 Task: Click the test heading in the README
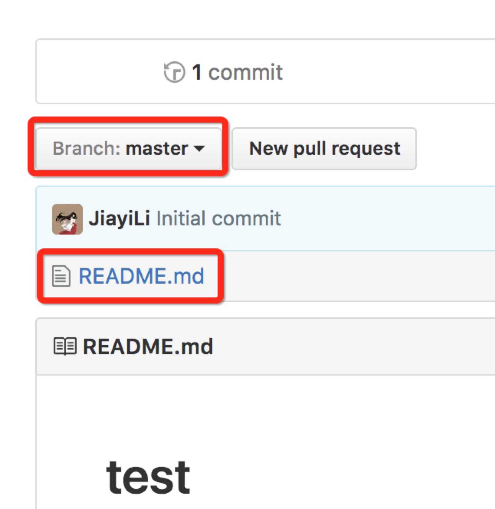click(x=148, y=477)
